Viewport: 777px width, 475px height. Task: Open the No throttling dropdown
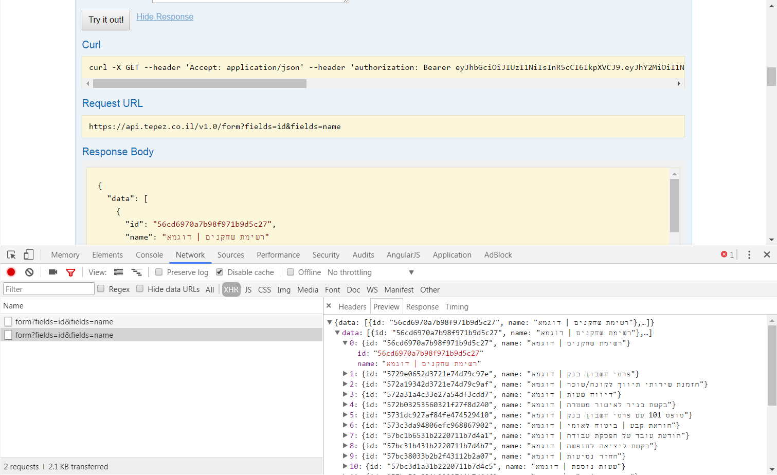(370, 272)
